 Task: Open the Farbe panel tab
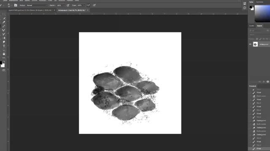coord(251,2)
